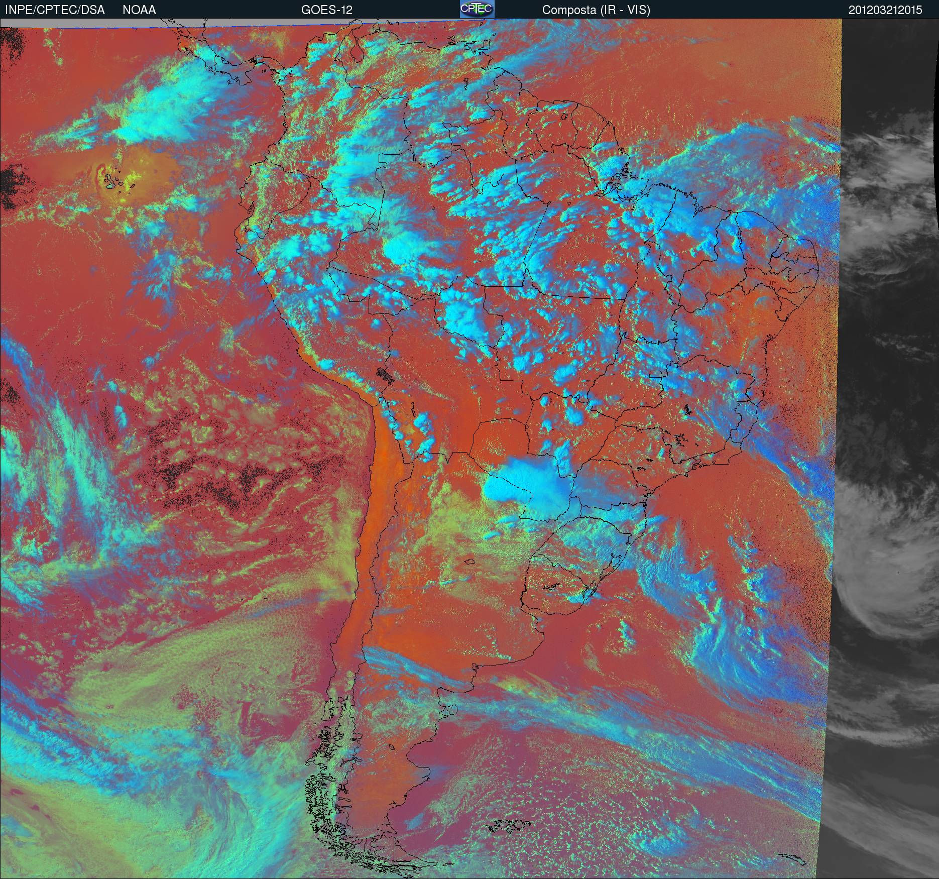
Task: Click the CPTEC logo in header
Action: coord(477,9)
